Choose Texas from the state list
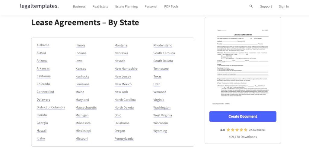Image resolution: width=309 pixels, height=152 pixels. (x=157, y=76)
